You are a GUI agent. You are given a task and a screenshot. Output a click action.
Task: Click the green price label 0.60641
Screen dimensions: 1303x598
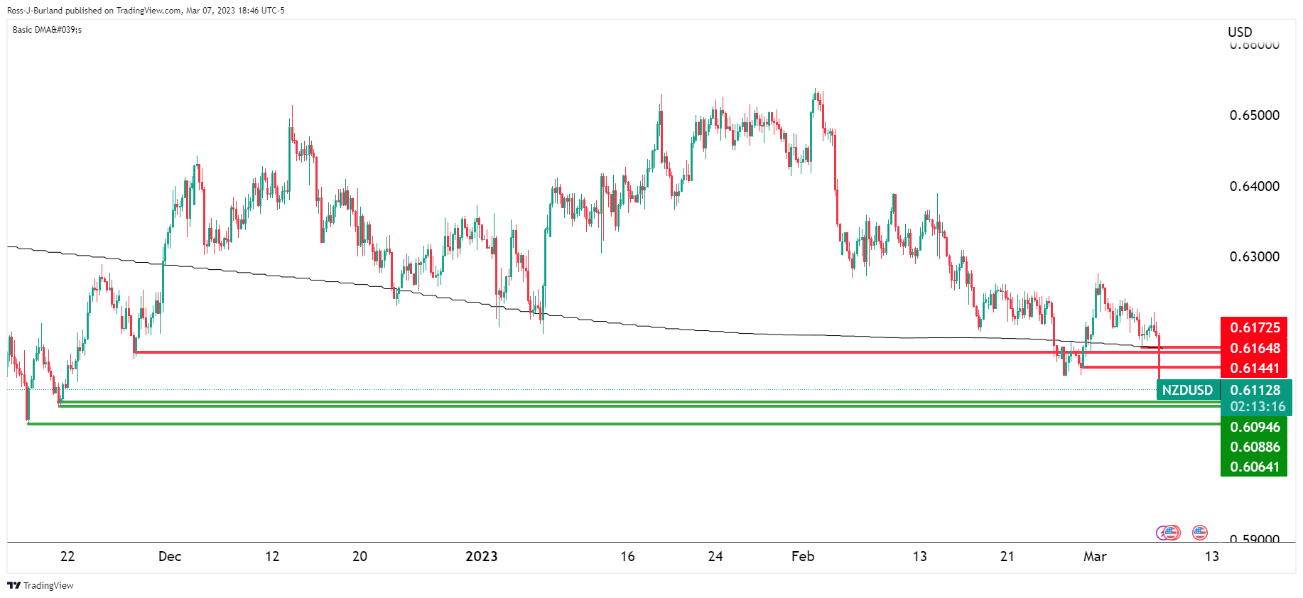click(x=1255, y=467)
